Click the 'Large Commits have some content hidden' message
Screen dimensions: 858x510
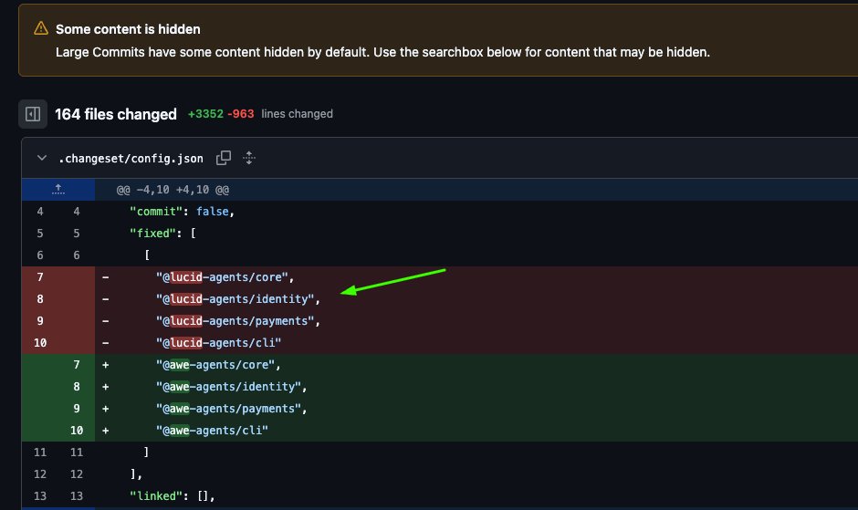point(382,53)
